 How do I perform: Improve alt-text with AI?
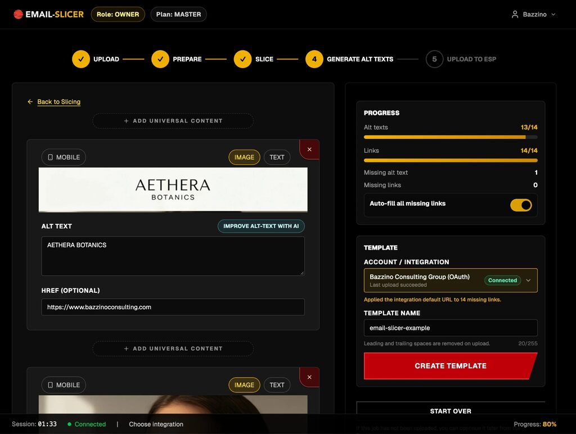click(261, 226)
